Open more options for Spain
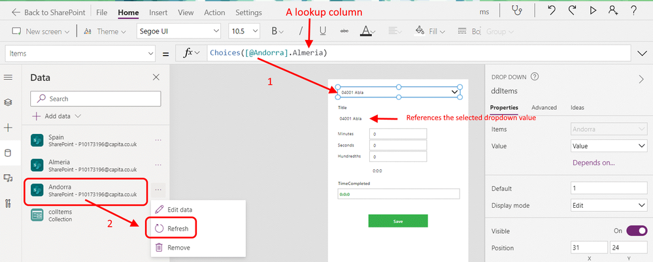 coord(158,140)
